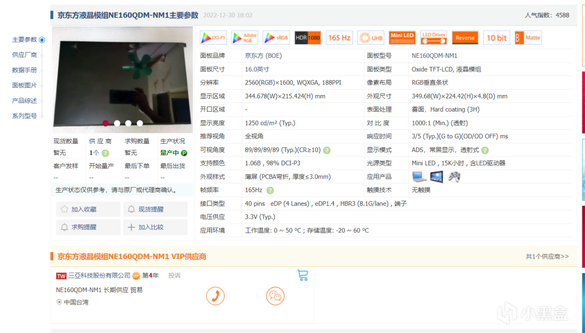Click 京东方 (BOE) brand value
The width and height of the screenshot is (585, 333).
pos(264,56)
